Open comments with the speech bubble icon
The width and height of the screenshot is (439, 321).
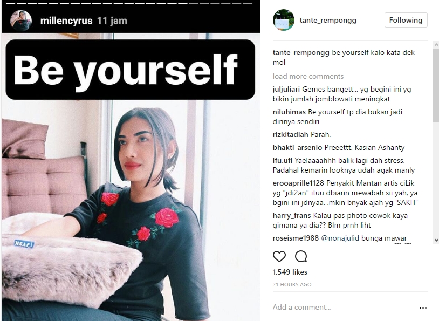click(301, 256)
